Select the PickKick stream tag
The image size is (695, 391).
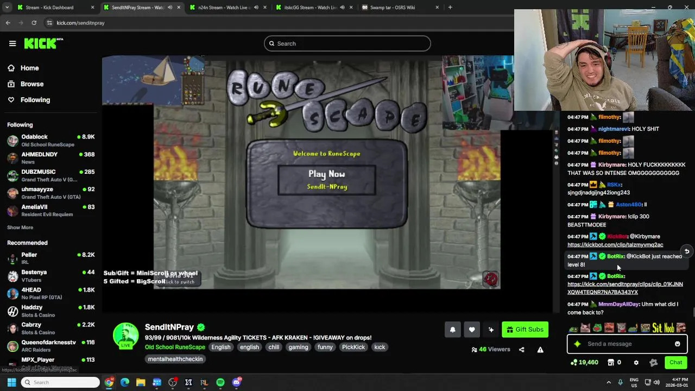pos(353,347)
